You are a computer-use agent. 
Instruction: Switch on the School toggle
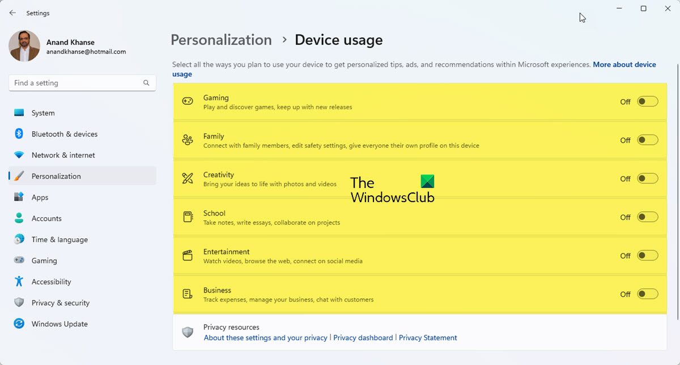648,217
